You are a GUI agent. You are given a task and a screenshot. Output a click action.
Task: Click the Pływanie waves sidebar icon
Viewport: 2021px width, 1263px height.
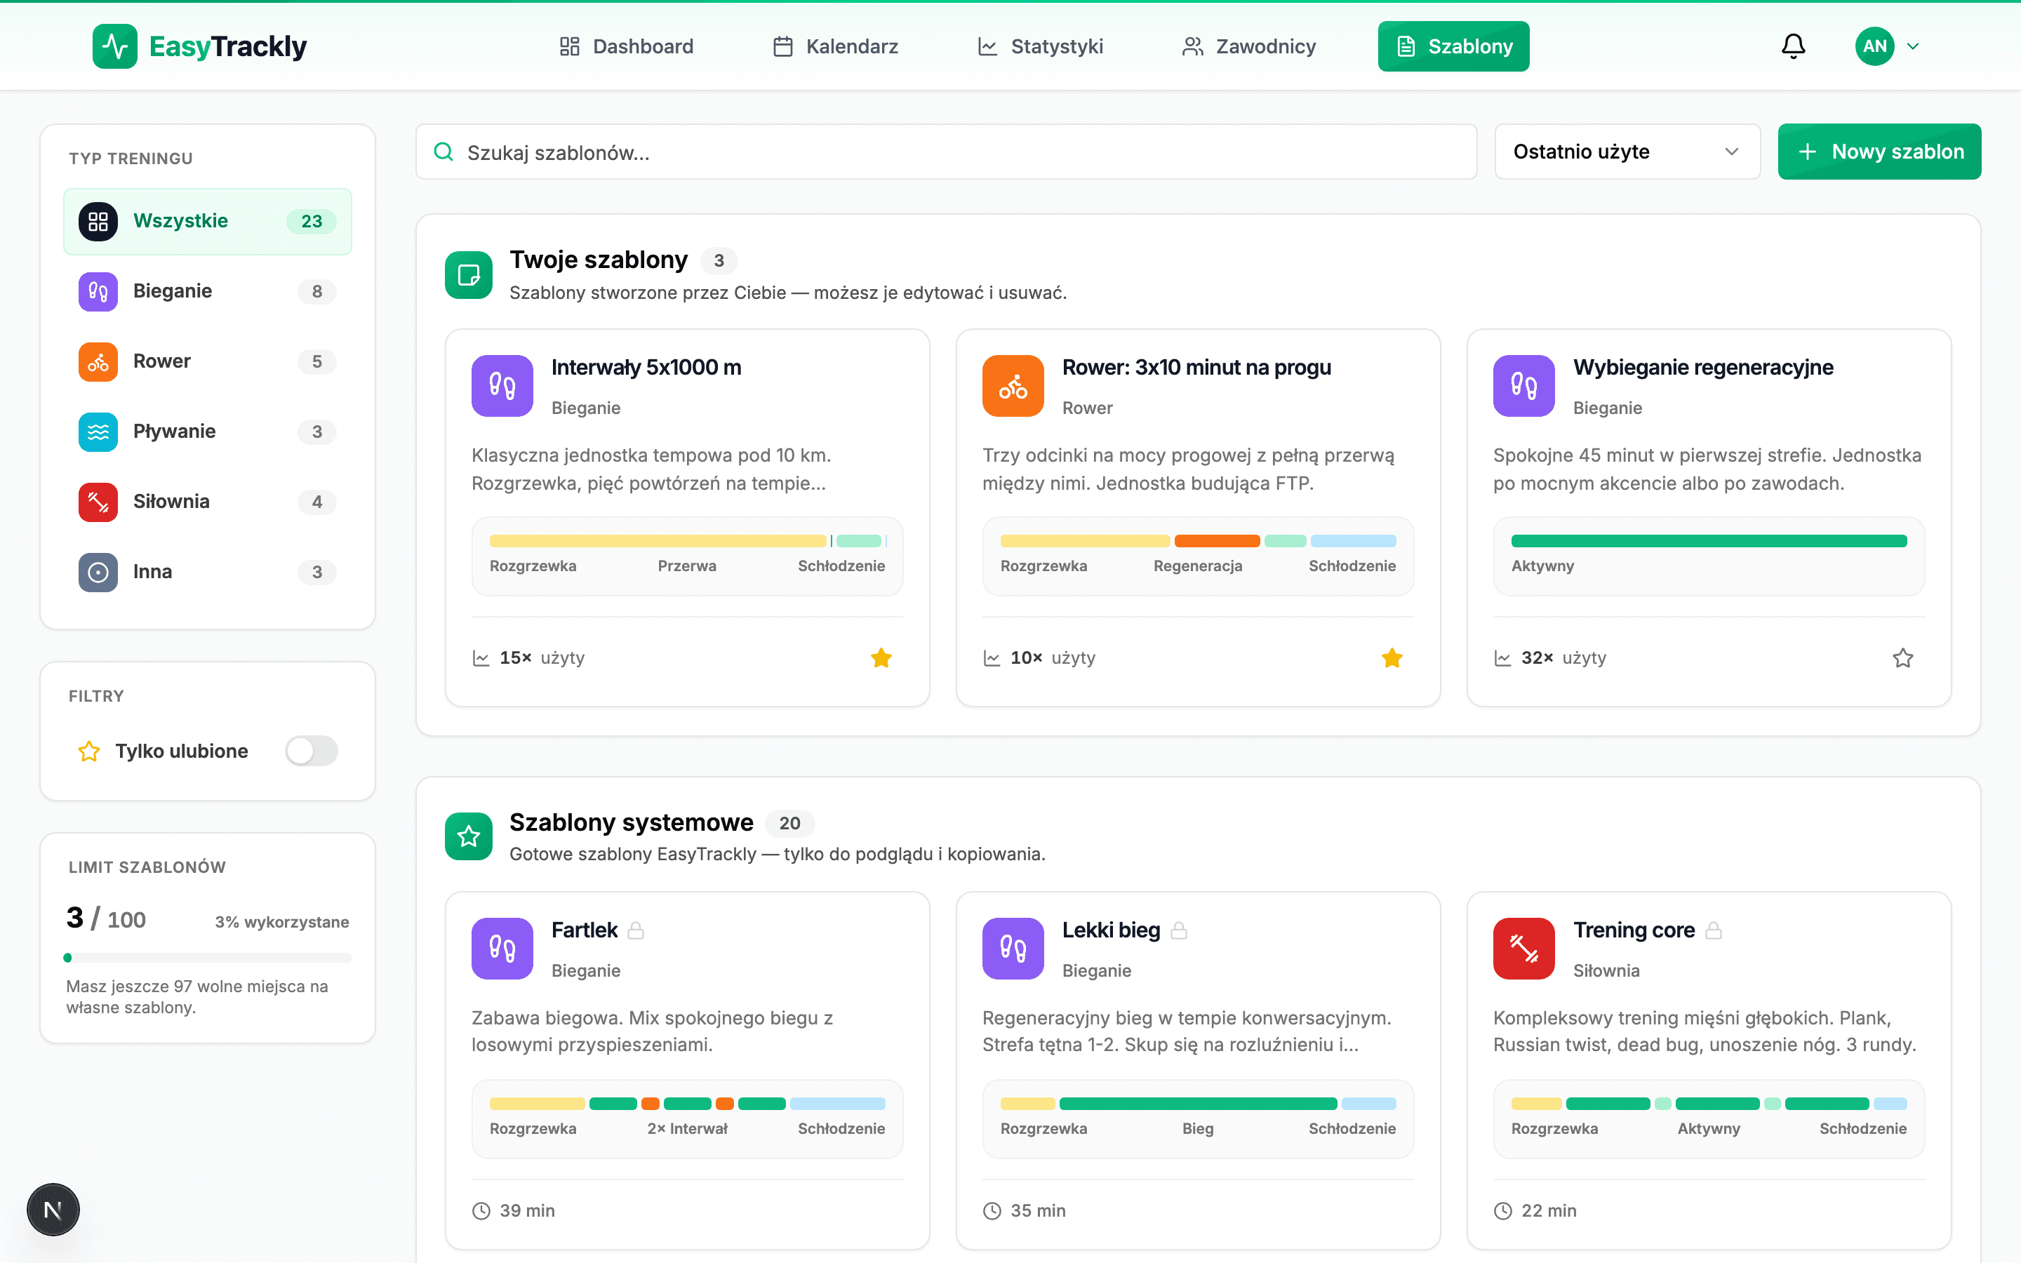(x=98, y=432)
